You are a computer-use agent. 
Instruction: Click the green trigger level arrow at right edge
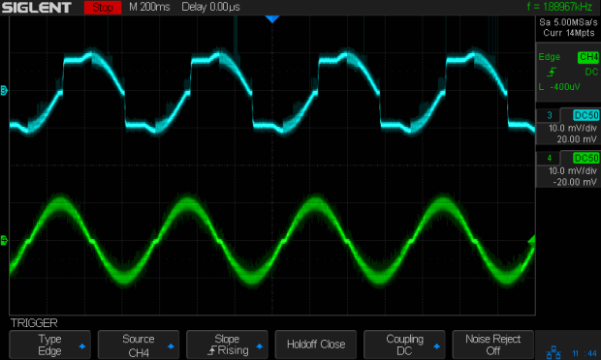tap(531, 241)
